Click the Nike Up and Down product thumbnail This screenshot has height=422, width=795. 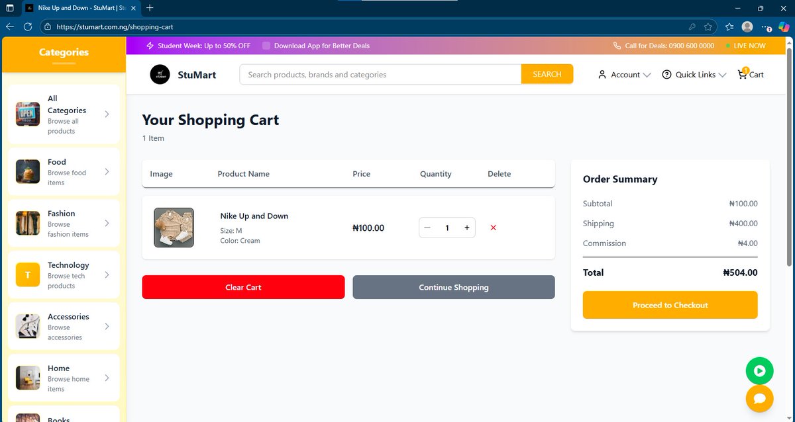click(174, 228)
